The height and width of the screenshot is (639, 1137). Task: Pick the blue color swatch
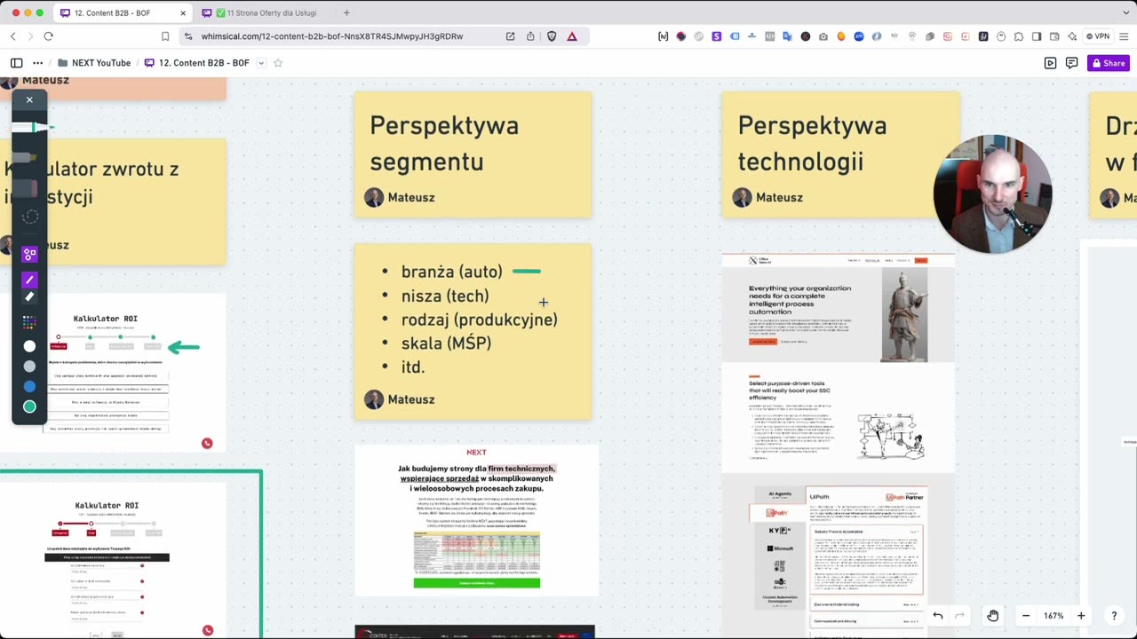click(29, 387)
